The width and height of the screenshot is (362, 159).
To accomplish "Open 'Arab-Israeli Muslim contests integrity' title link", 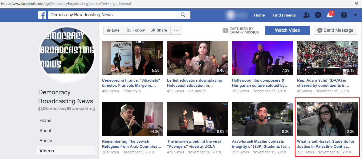I will 261,144.
